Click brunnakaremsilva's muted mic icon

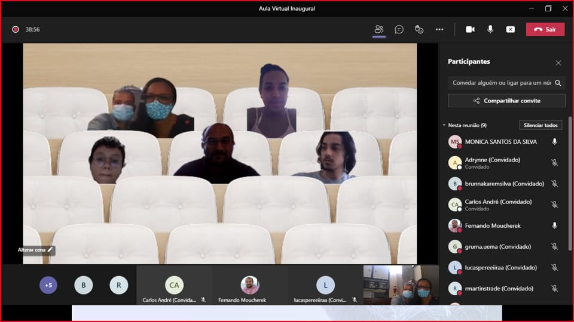pos(555,184)
